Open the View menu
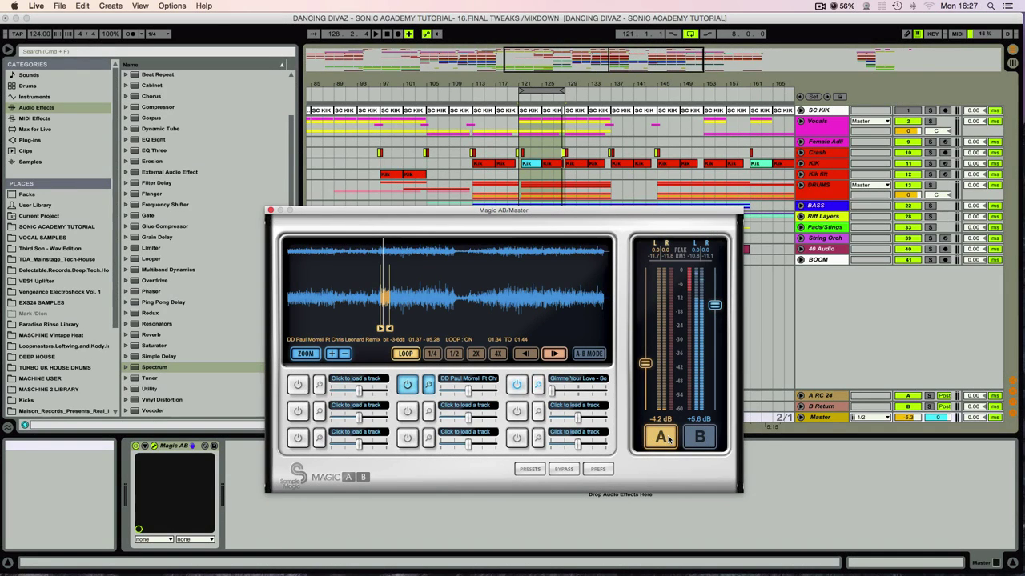The image size is (1025, 576). tap(140, 6)
